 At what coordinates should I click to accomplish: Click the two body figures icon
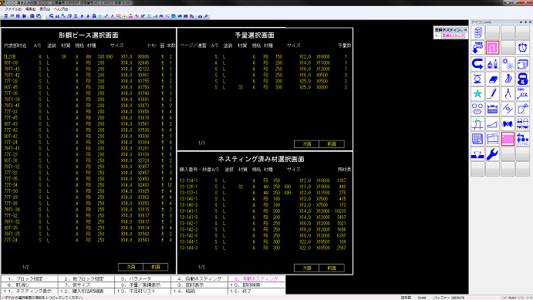(522, 124)
